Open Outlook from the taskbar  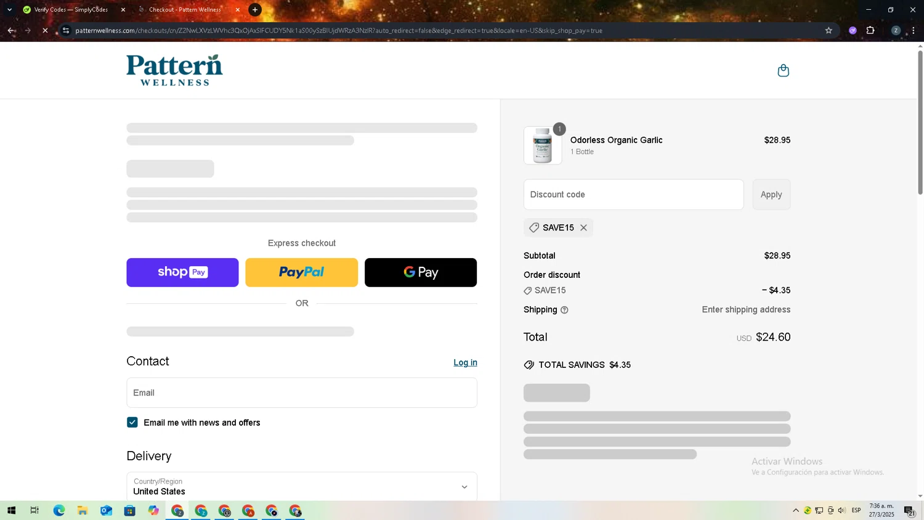click(x=106, y=511)
